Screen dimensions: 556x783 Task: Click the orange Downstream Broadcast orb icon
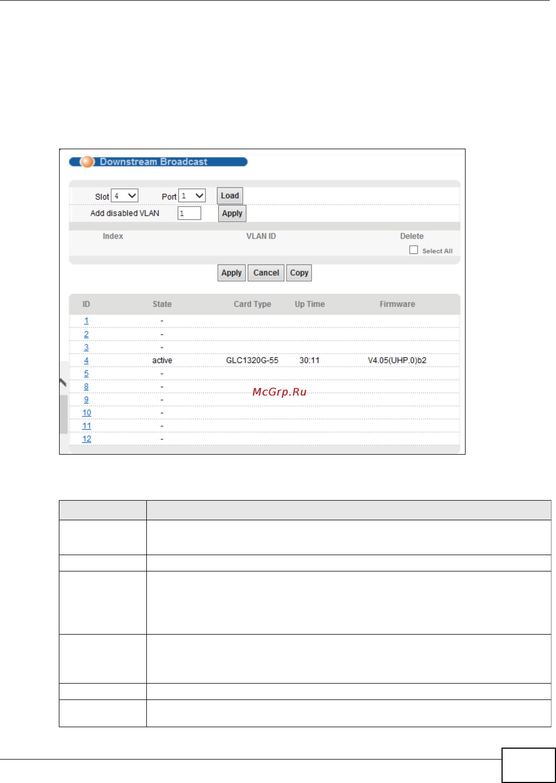pyautogui.click(x=87, y=162)
